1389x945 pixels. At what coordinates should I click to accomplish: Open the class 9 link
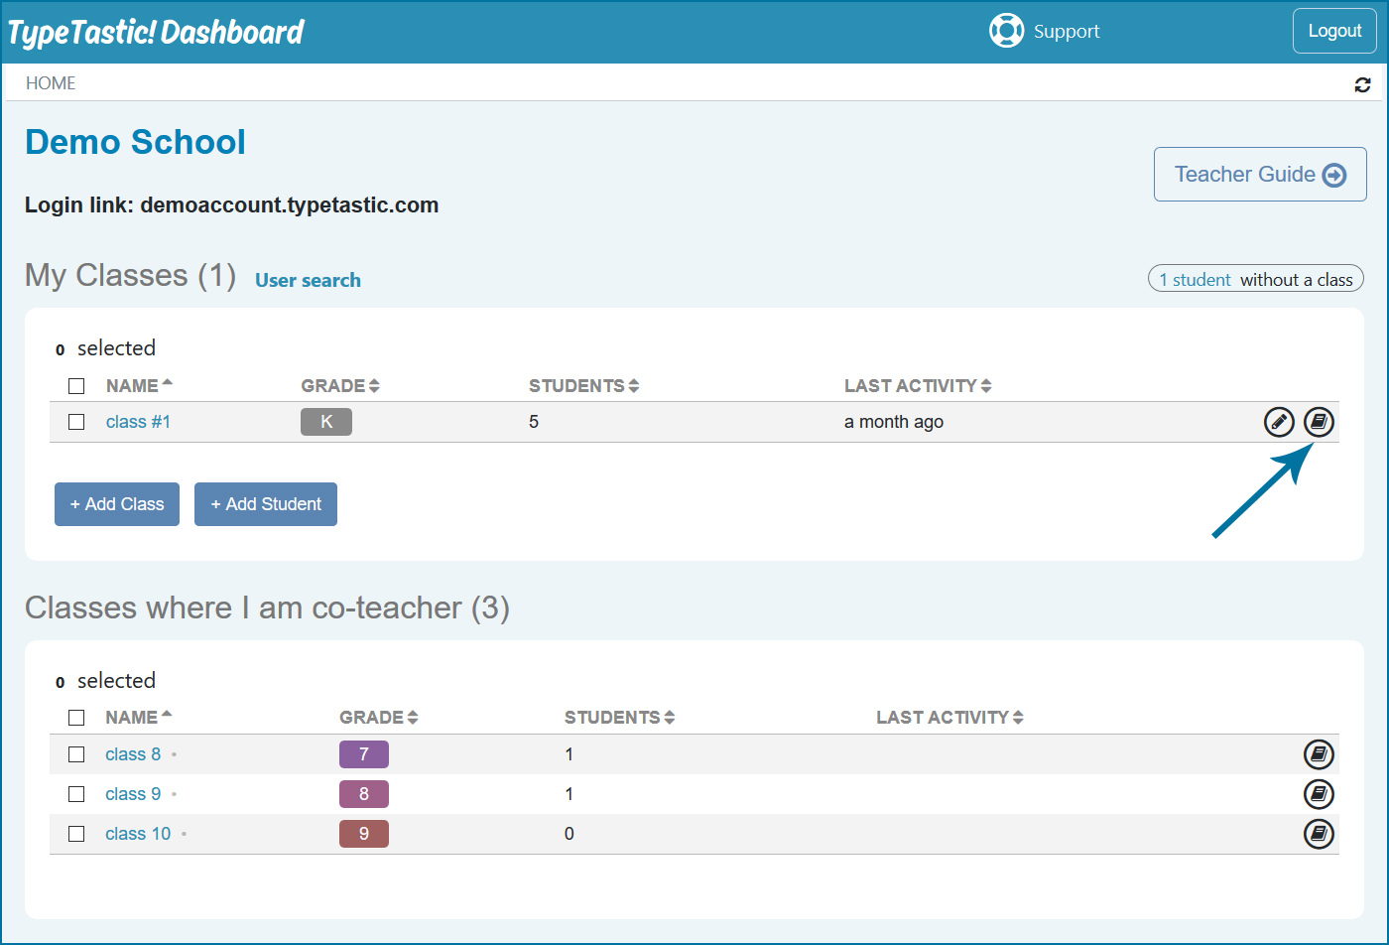(x=133, y=793)
